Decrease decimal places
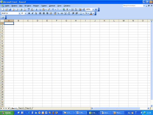The height and width of the screenshot is (115, 153). [x=69, y=13]
